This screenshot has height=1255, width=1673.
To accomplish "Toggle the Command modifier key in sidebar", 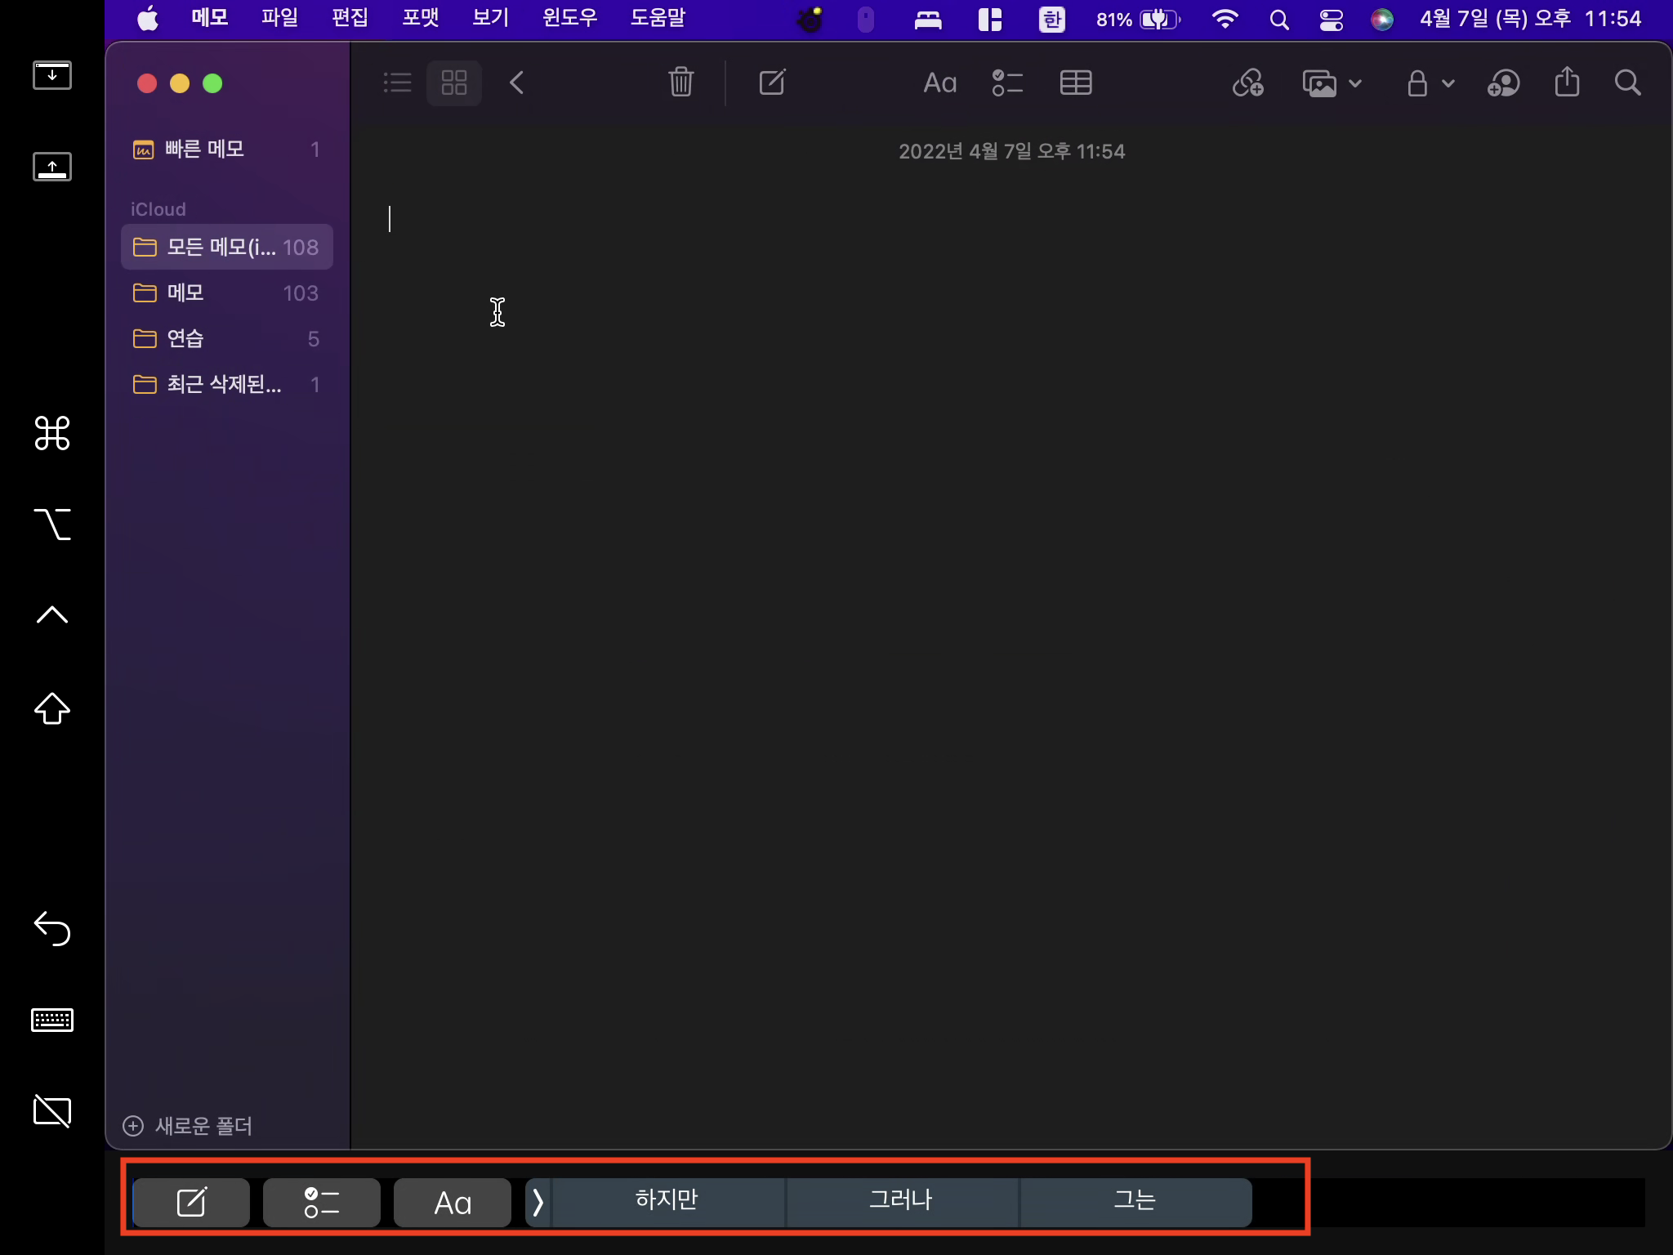I will (x=52, y=433).
